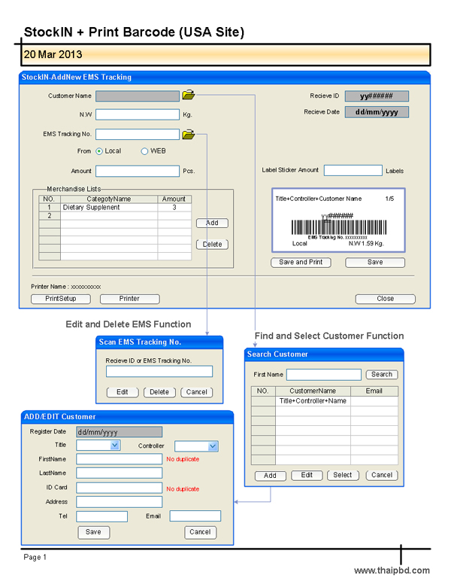
Task: Click Edit in Scan EMS Tracking dialog
Action: coord(123,392)
